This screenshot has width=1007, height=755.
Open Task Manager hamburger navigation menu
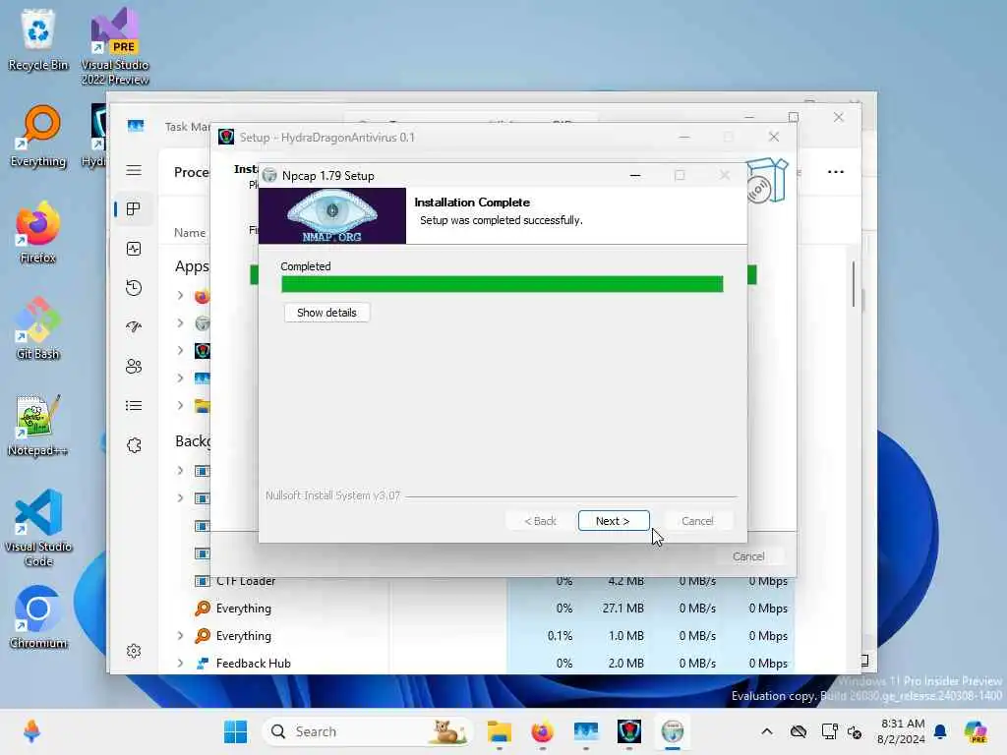(x=134, y=170)
